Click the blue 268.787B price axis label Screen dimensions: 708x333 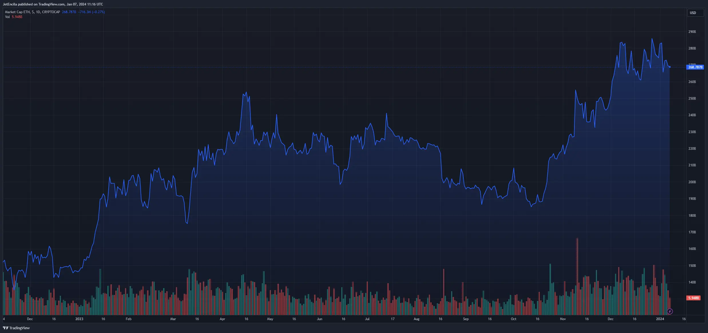[x=695, y=67]
